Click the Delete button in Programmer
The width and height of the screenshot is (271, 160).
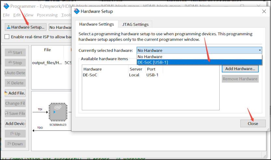click(15, 83)
